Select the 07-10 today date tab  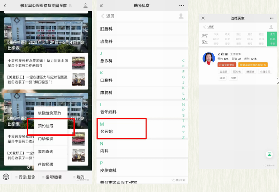point(216,39)
